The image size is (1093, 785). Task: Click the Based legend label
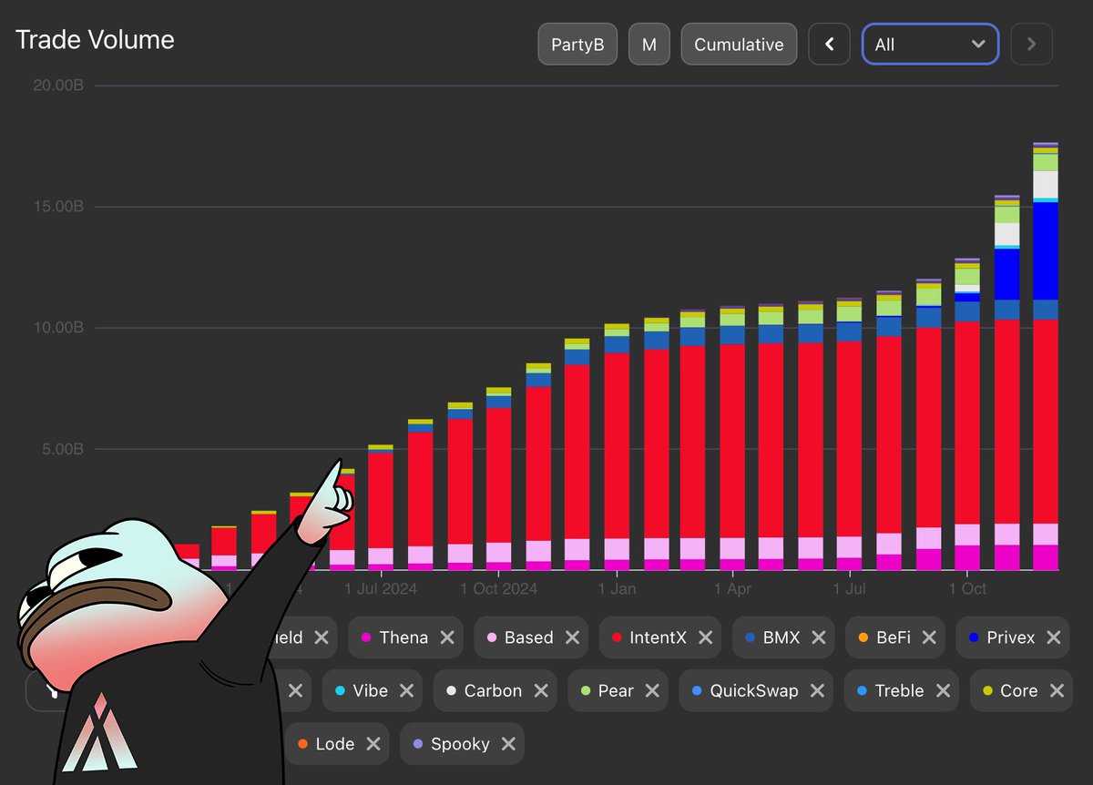[529, 637]
